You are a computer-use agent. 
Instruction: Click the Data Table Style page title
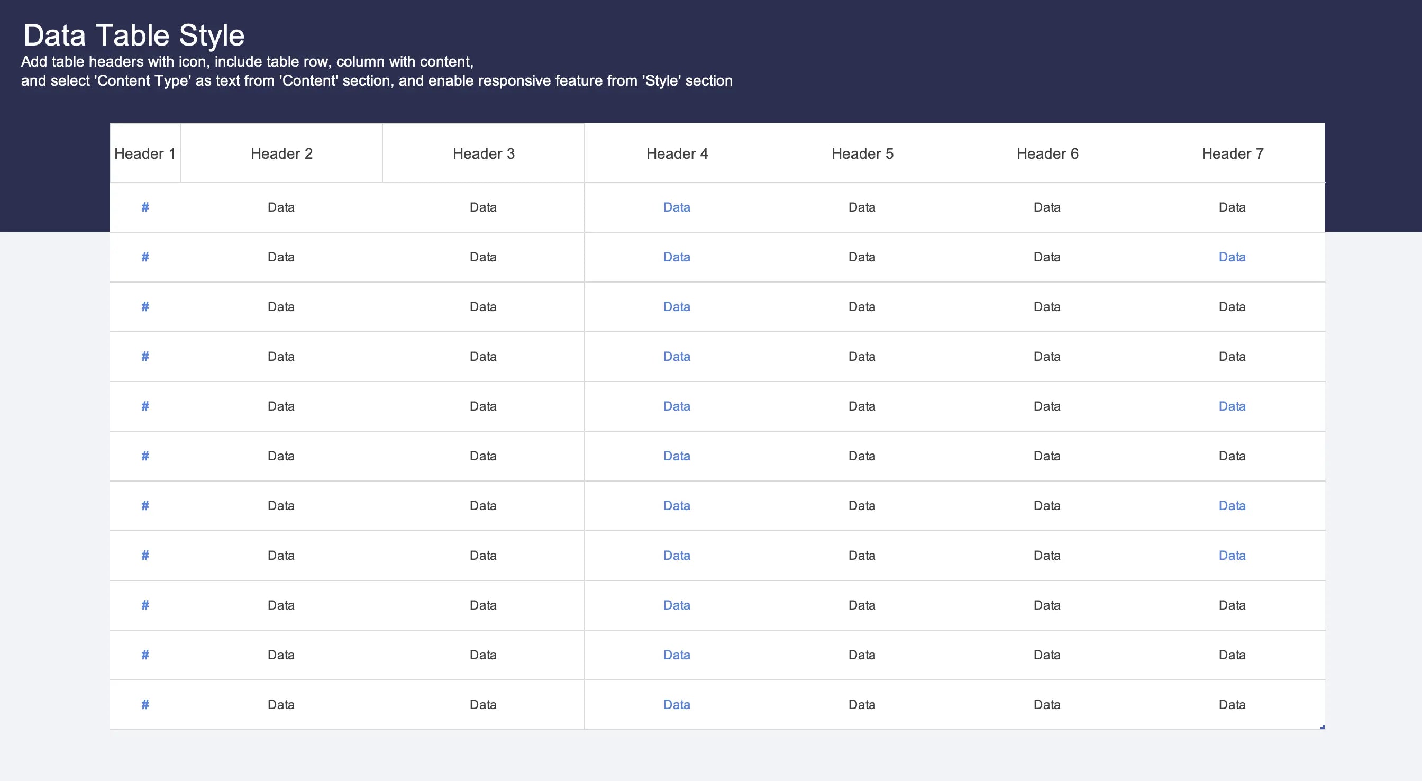pos(134,35)
